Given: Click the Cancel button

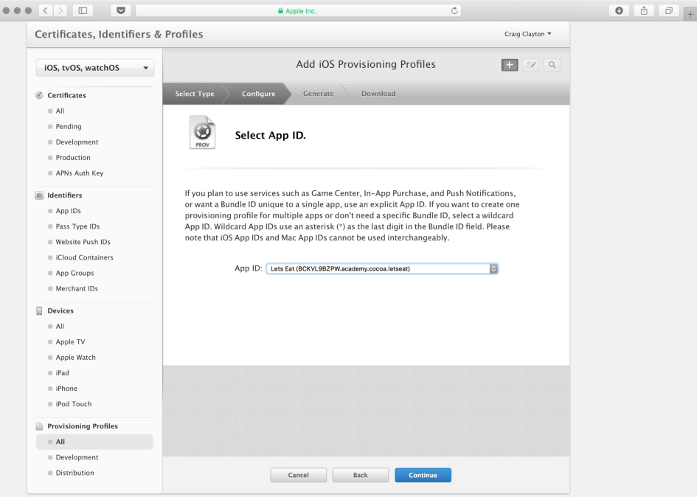Looking at the screenshot, I should click(x=298, y=475).
